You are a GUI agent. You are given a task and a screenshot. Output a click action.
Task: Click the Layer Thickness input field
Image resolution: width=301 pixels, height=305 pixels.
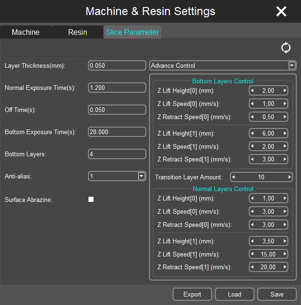tap(117, 65)
